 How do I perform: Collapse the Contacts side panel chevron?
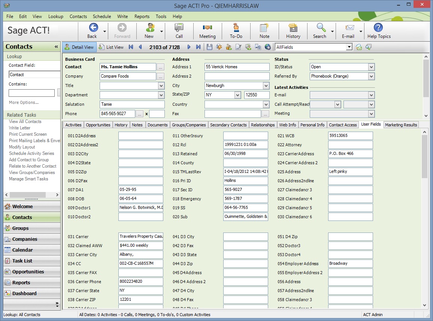click(56, 46)
